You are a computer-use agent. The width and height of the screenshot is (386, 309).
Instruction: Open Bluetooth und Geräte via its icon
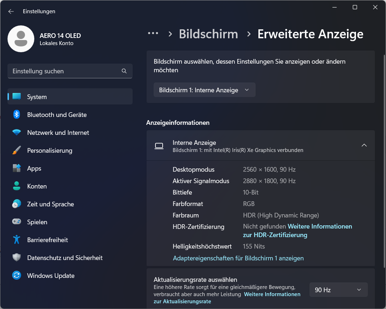pyautogui.click(x=16, y=115)
